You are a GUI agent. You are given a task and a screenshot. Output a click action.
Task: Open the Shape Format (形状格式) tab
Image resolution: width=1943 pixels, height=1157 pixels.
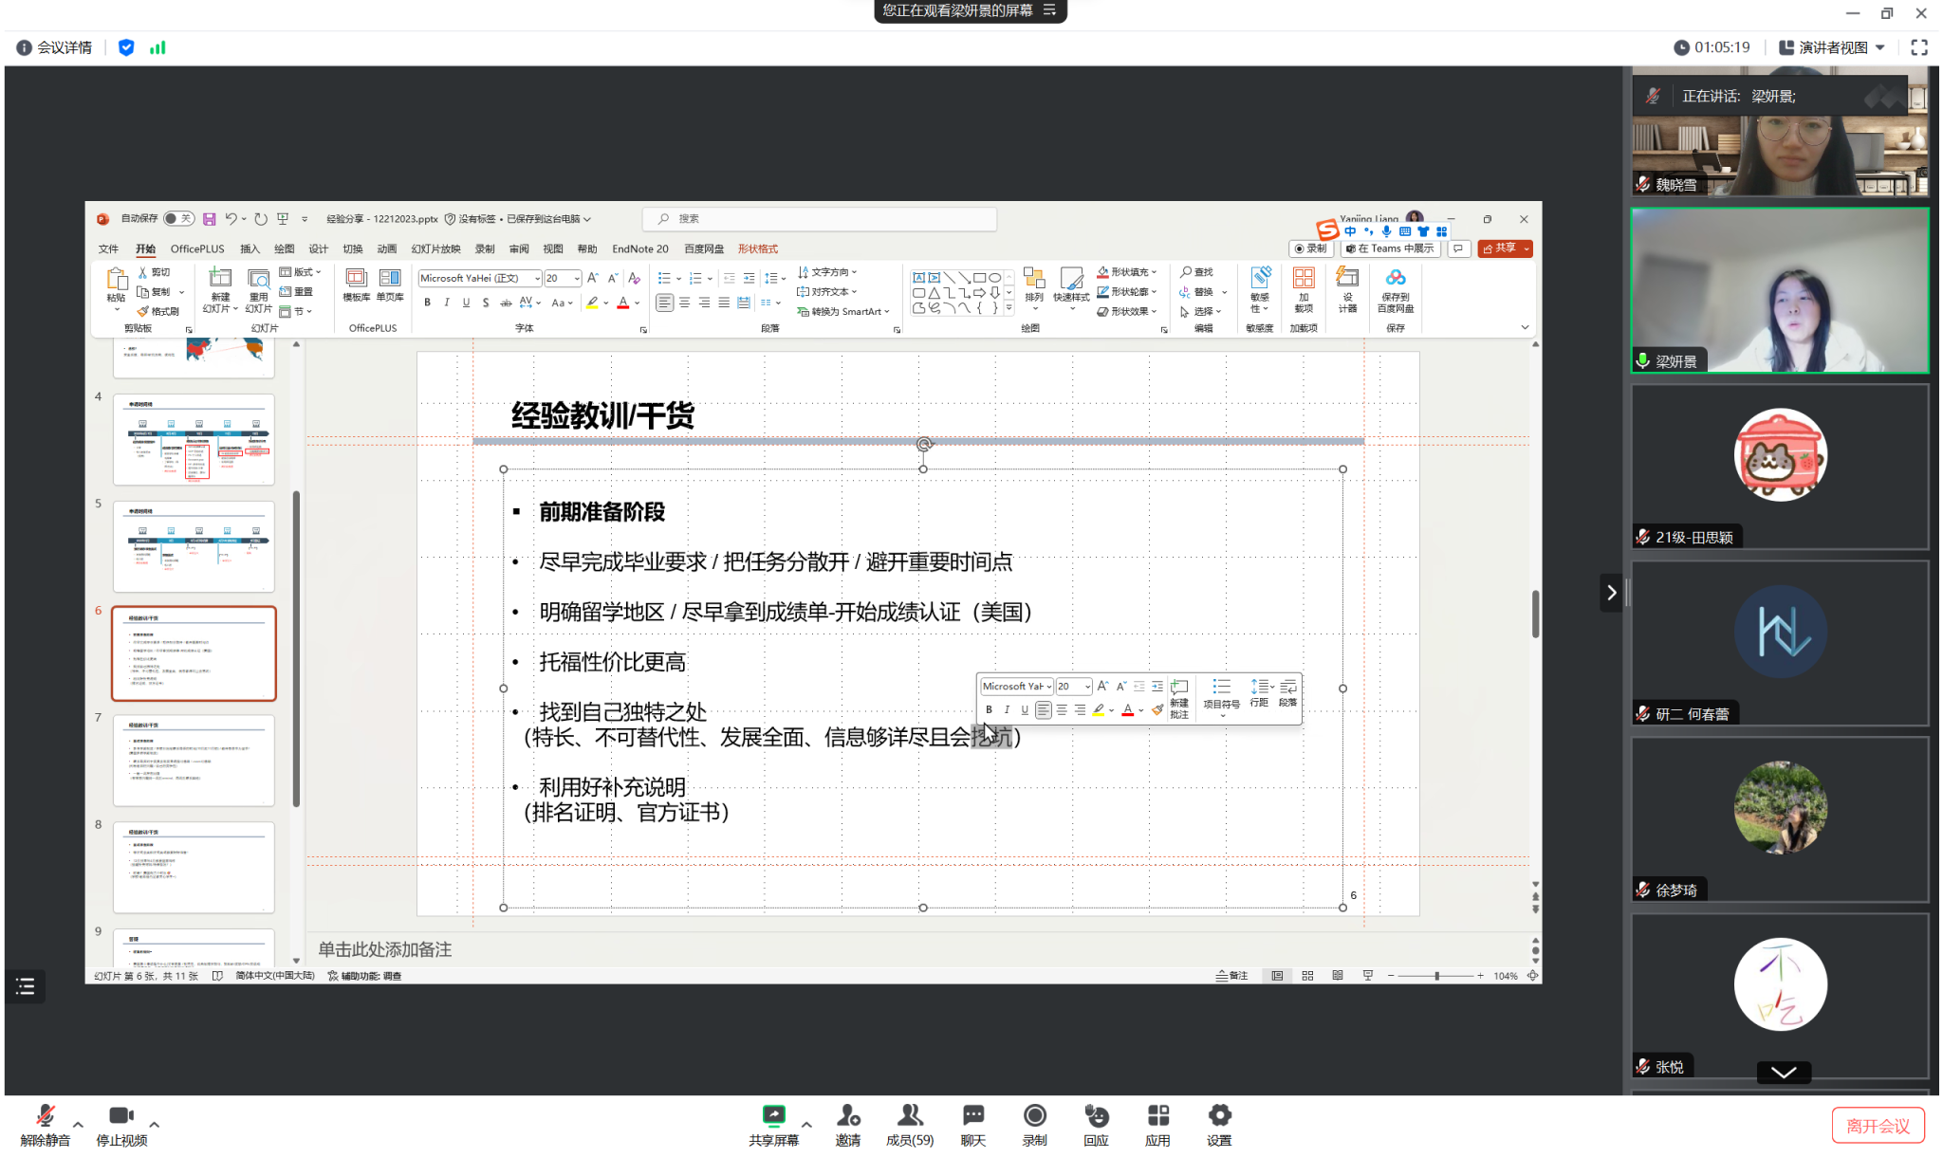point(758,248)
